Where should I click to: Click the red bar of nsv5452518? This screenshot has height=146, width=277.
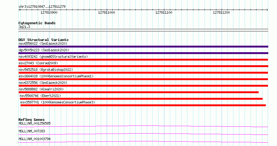coord(143,73)
